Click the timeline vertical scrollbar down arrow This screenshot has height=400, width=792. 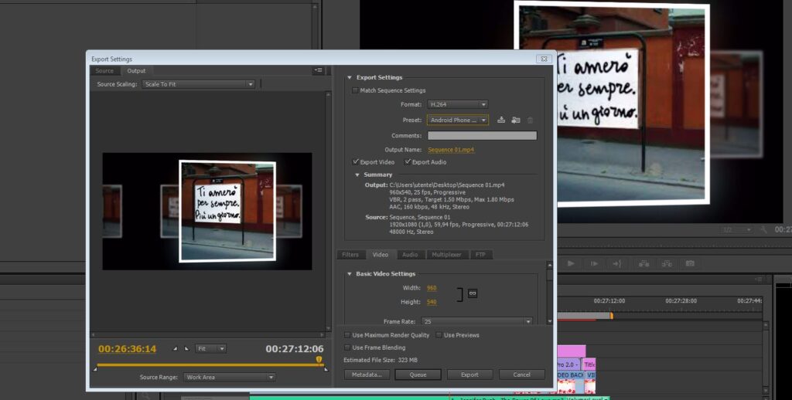(766, 391)
